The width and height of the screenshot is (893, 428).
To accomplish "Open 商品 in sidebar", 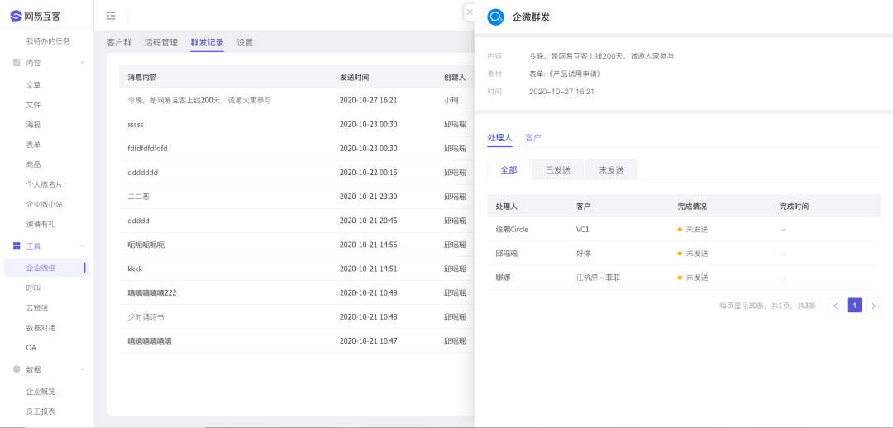I will point(34,164).
